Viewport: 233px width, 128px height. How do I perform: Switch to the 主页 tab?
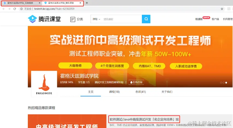(x=91, y=92)
